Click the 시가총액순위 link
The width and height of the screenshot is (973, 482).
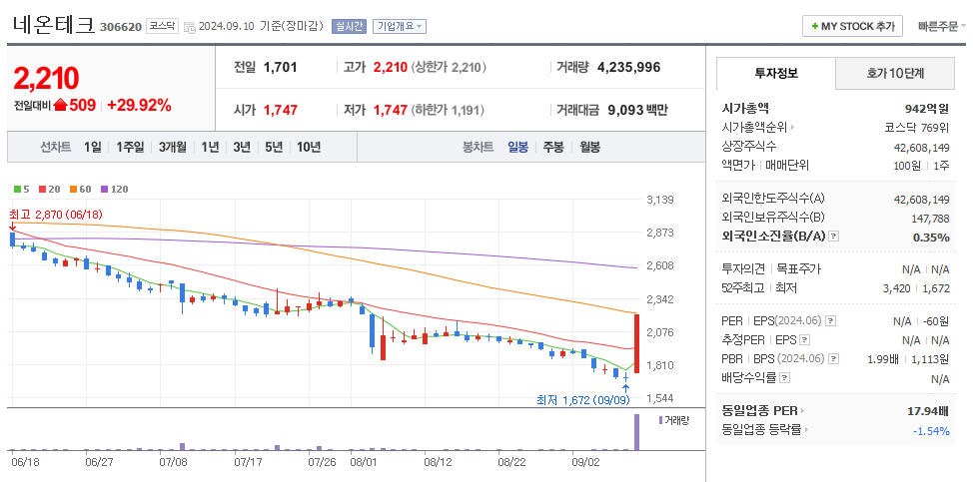(754, 128)
